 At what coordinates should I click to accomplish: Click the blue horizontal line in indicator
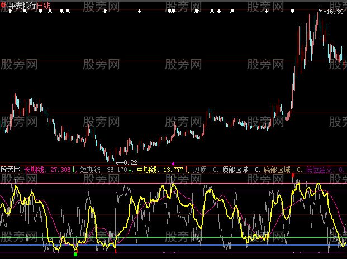[168, 245]
